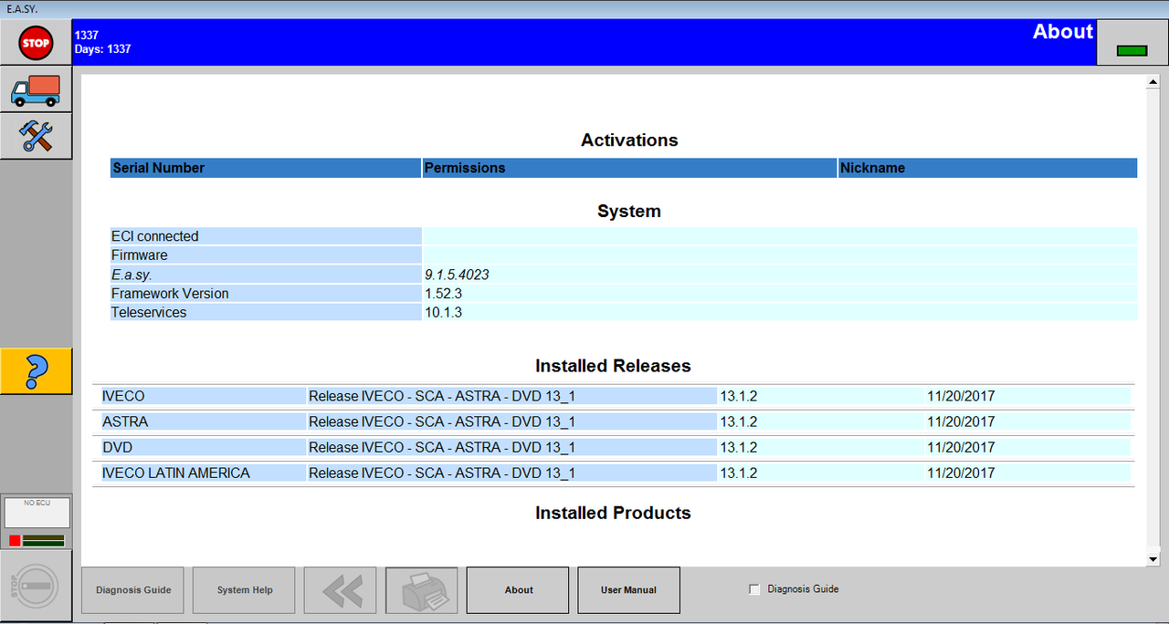Click the Teleservices label
The width and height of the screenshot is (1169, 624).
pos(149,313)
